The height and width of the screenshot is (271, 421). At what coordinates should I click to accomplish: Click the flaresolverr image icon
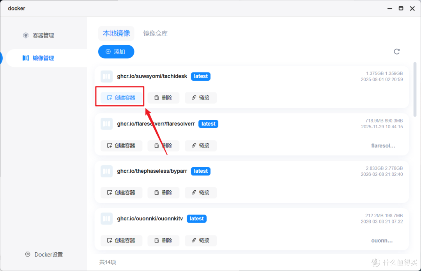click(106, 124)
